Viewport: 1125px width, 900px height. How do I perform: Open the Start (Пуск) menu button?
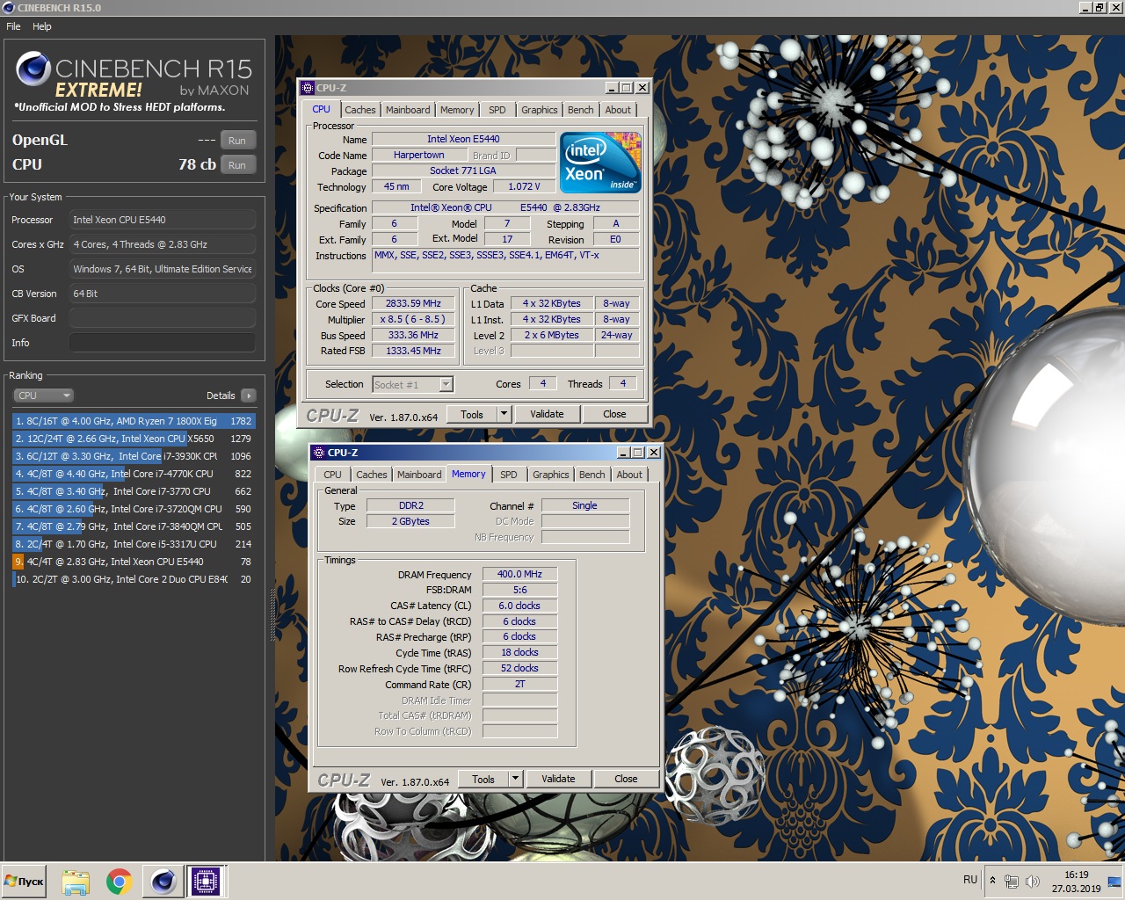click(25, 881)
